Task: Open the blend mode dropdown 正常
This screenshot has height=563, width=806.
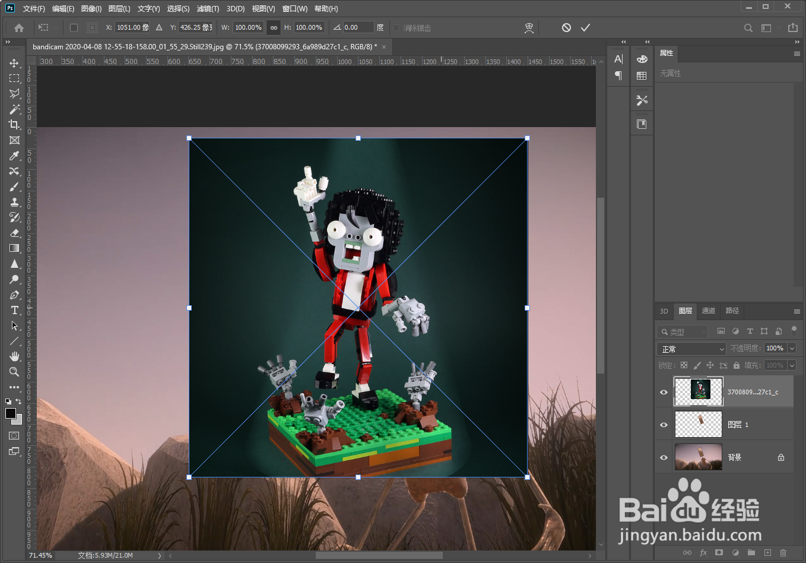Action: coord(691,349)
